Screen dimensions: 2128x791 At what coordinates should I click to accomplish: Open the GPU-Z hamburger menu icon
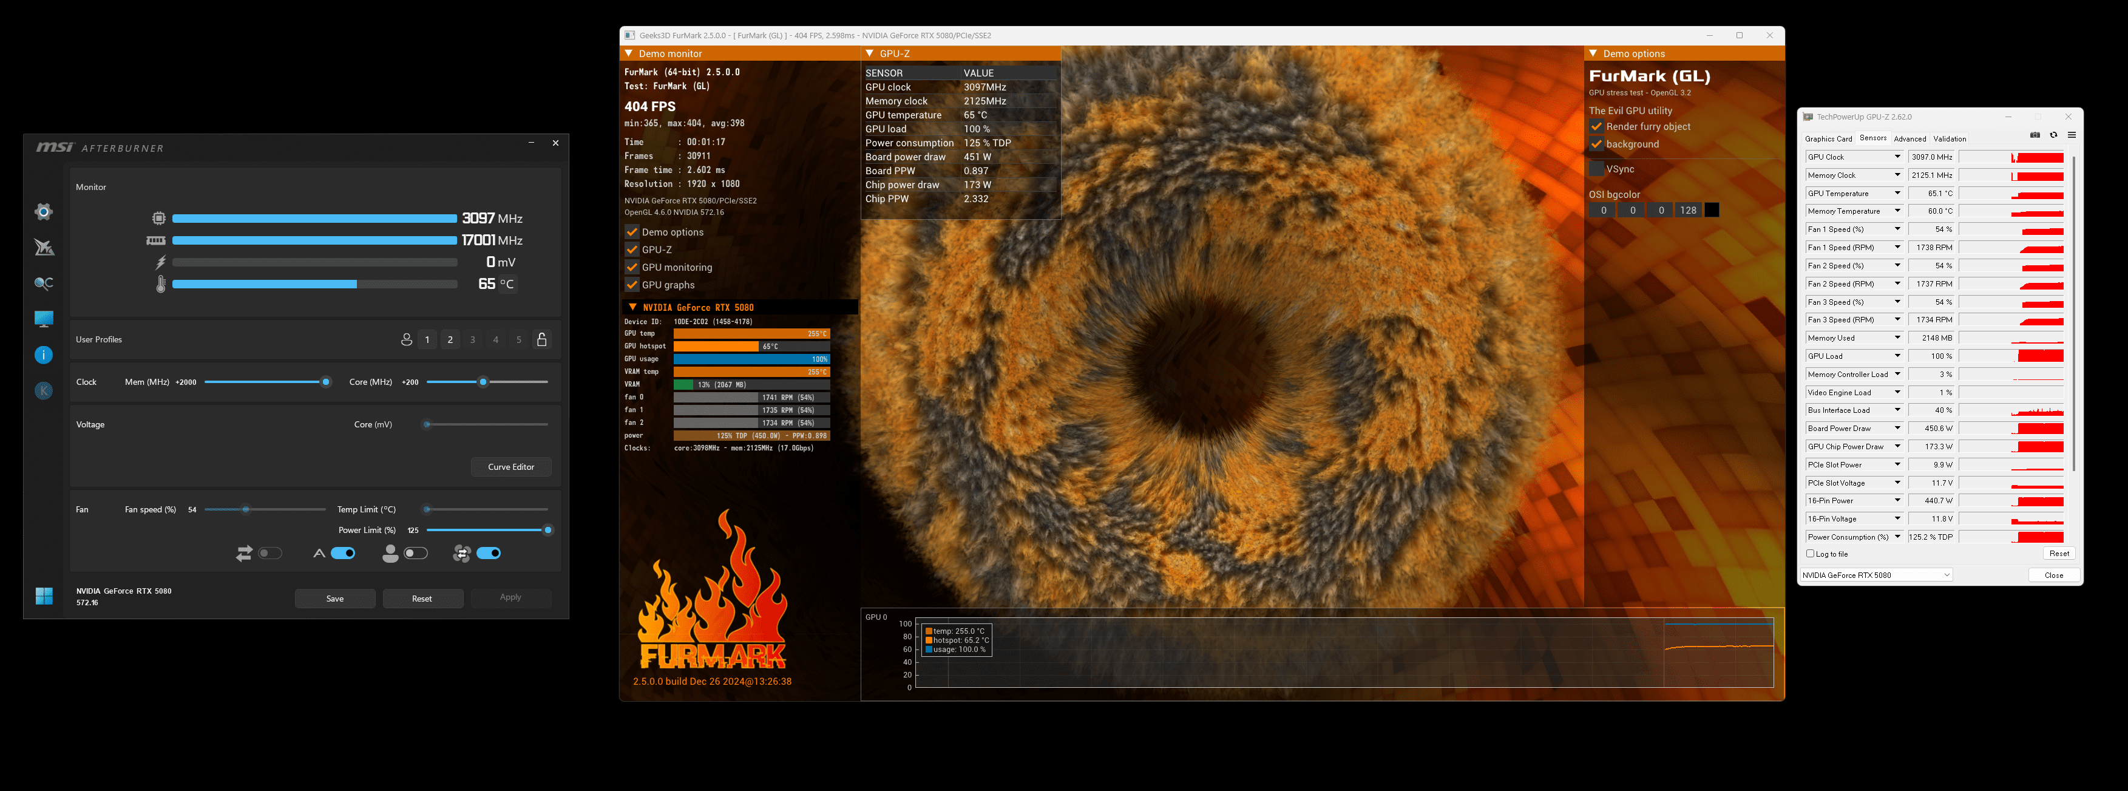click(x=2072, y=135)
